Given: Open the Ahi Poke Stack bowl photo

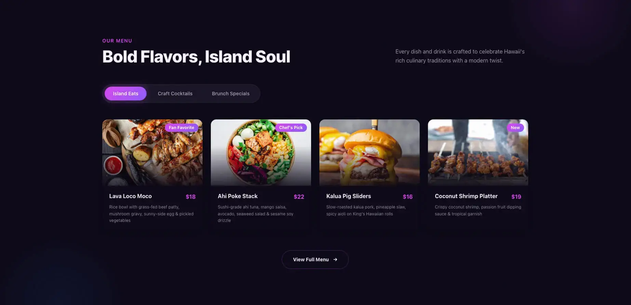Looking at the screenshot, I should point(261,152).
